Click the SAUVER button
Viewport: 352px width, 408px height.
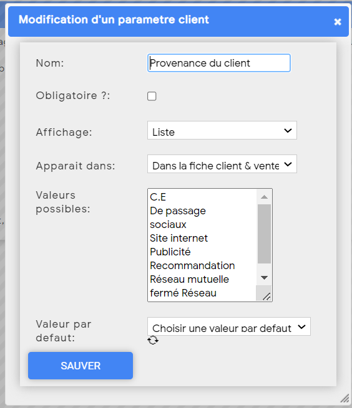click(x=81, y=366)
